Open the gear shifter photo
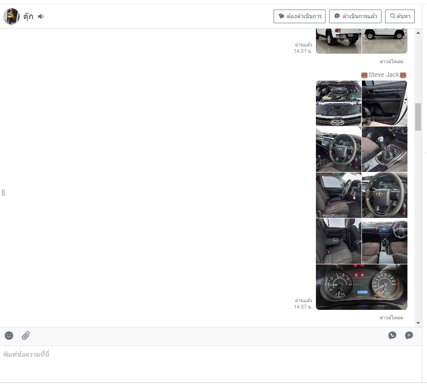The width and height of the screenshot is (427, 384). click(x=385, y=149)
